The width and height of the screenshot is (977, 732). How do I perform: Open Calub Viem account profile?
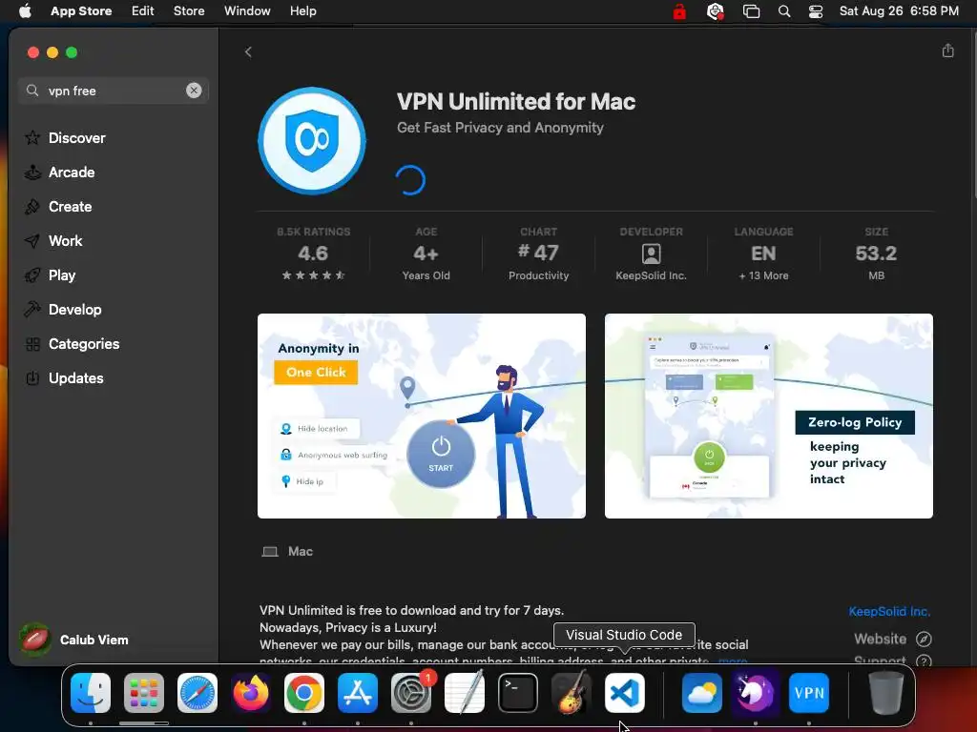click(x=74, y=640)
